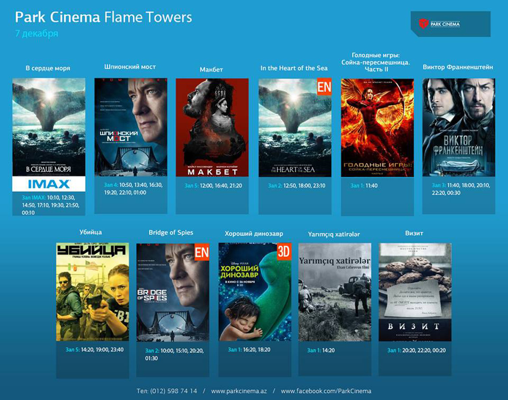This screenshot has width=508, height=400.
Task: Click the title Bridge of Spies above poster
Action: click(171, 232)
